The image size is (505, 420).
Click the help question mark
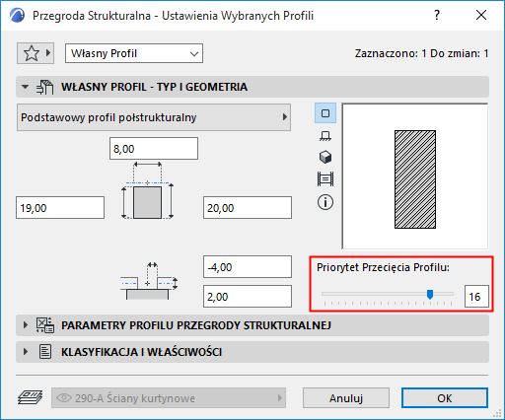point(437,15)
